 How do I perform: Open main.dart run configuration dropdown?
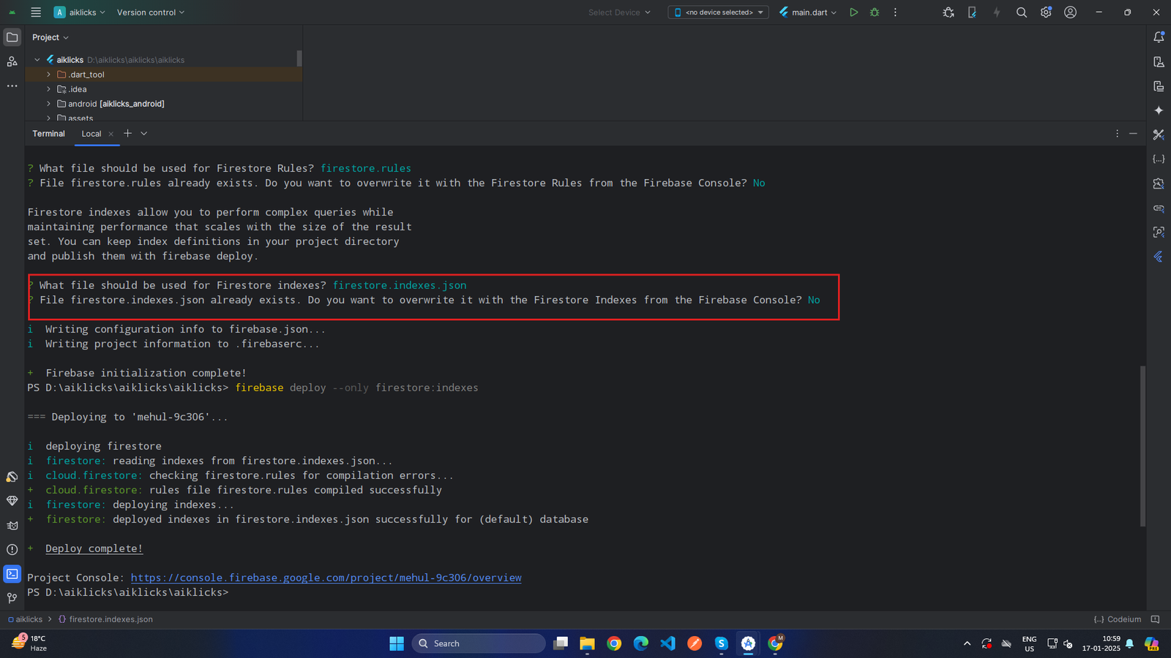[809, 12]
